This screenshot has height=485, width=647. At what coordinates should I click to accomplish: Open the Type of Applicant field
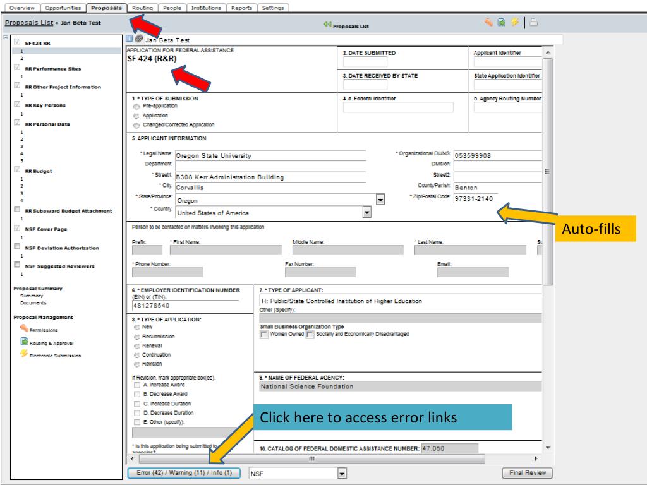[x=400, y=301]
